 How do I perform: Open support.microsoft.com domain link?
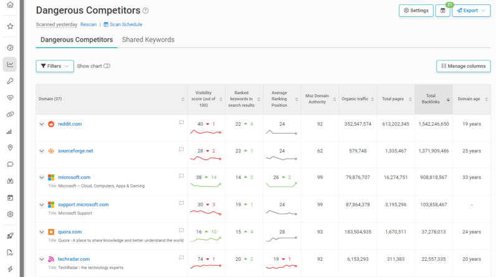pos(83,204)
